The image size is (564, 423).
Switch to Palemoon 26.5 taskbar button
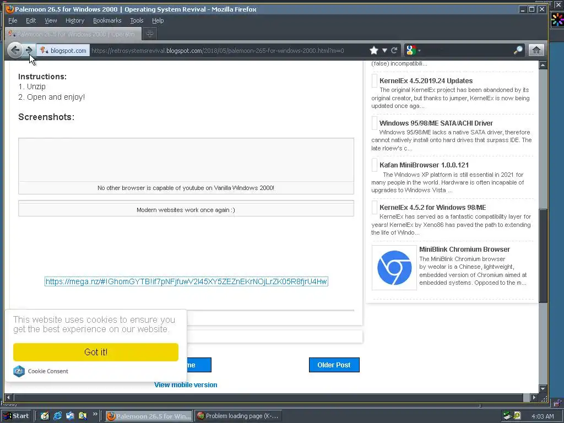149,416
